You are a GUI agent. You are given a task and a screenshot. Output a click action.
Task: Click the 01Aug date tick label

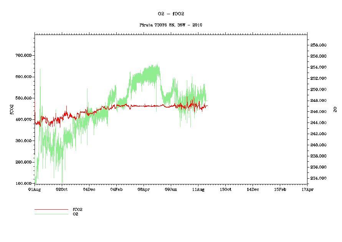click(35, 189)
